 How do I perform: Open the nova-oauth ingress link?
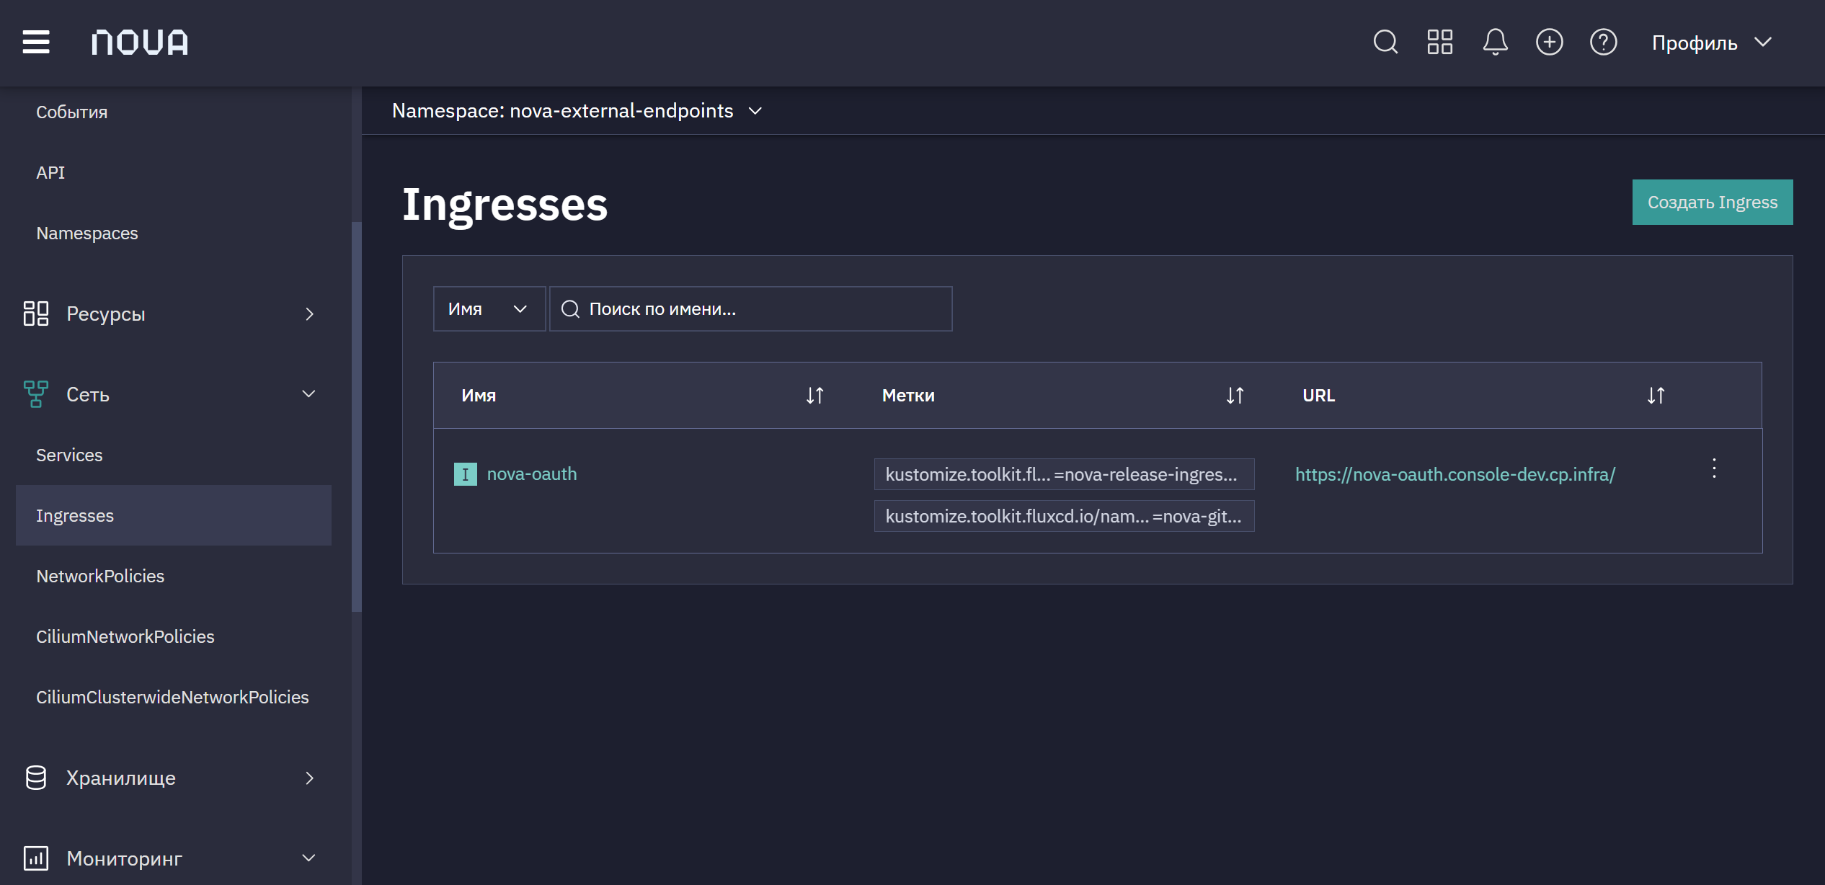click(532, 474)
